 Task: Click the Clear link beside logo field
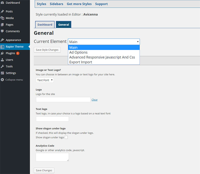click(x=95, y=100)
